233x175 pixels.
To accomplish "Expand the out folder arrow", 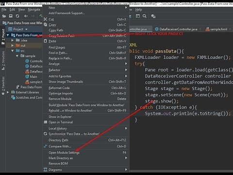I will (x=13, y=46).
